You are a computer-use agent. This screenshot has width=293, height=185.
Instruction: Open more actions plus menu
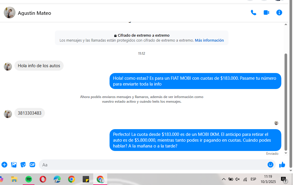click(x=4, y=165)
